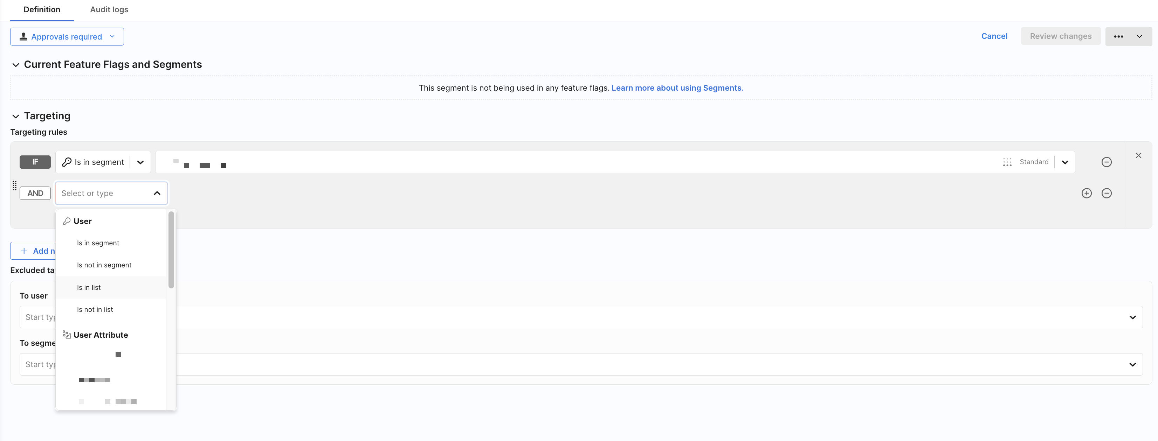Image resolution: width=1158 pixels, height=441 pixels.
Task: Delete the targeting rule with the X icon
Action: pyautogui.click(x=1138, y=155)
